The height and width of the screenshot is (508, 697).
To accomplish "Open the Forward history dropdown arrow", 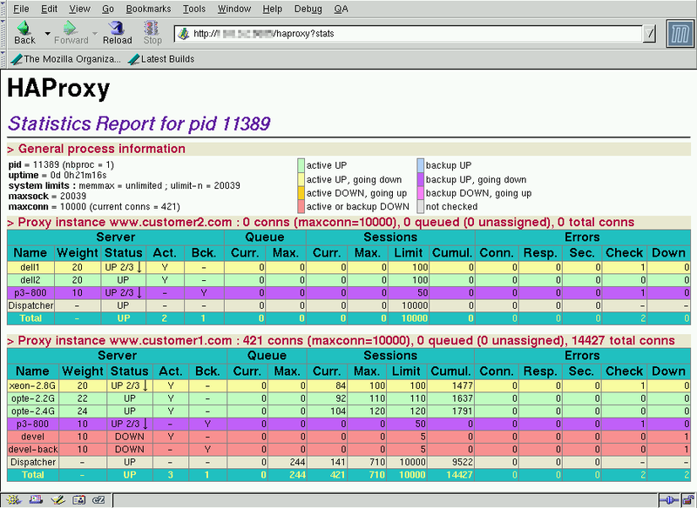I will [95, 33].
